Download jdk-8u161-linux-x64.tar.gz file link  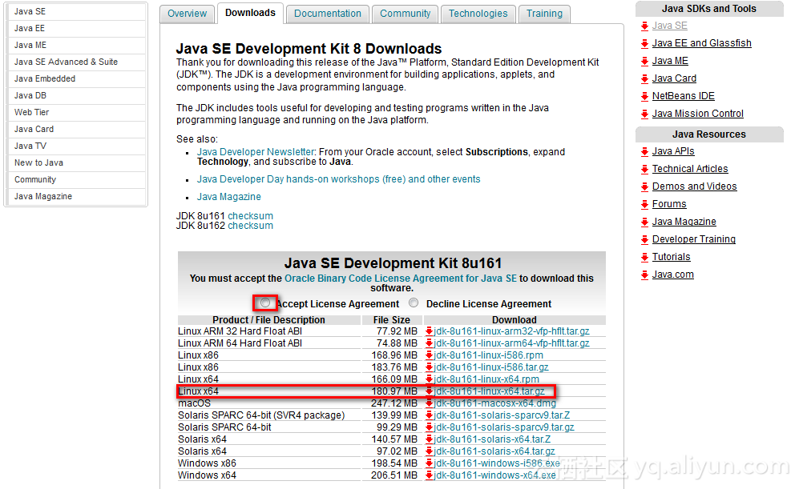tap(489, 391)
